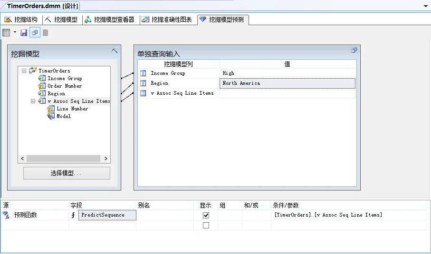The image size is (431, 254).
Task: Click the Line Number key icon in tree
Action: pos(51,109)
